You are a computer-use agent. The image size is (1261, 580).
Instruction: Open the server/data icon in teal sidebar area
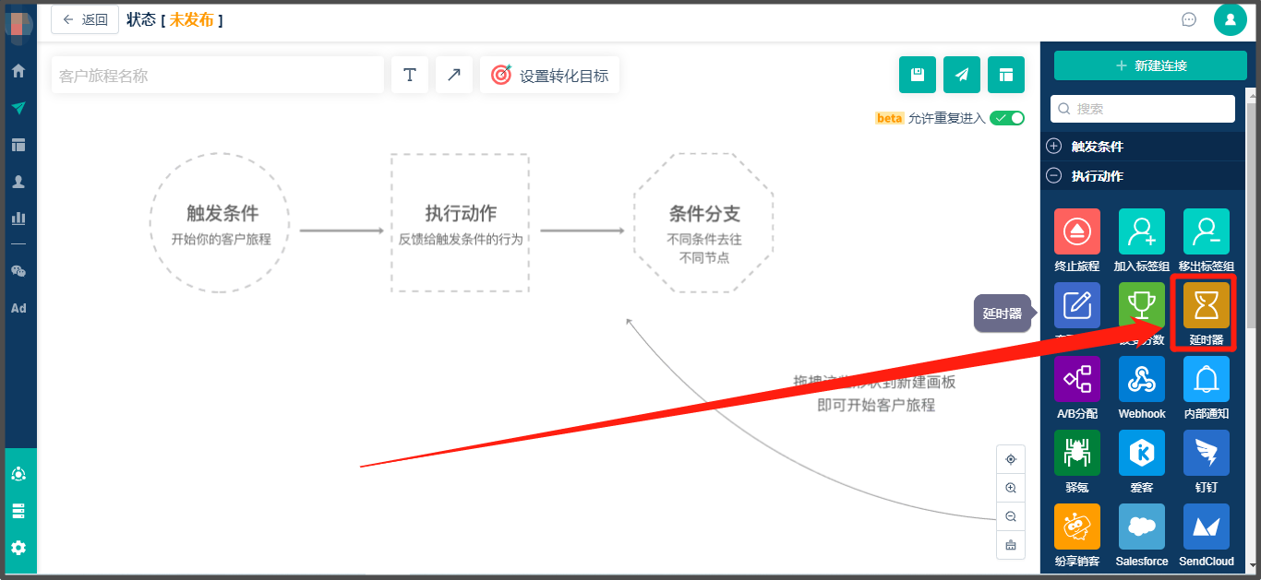(x=18, y=511)
